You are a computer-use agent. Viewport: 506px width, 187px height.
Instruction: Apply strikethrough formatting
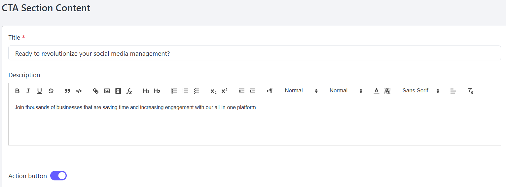tap(51, 91)
